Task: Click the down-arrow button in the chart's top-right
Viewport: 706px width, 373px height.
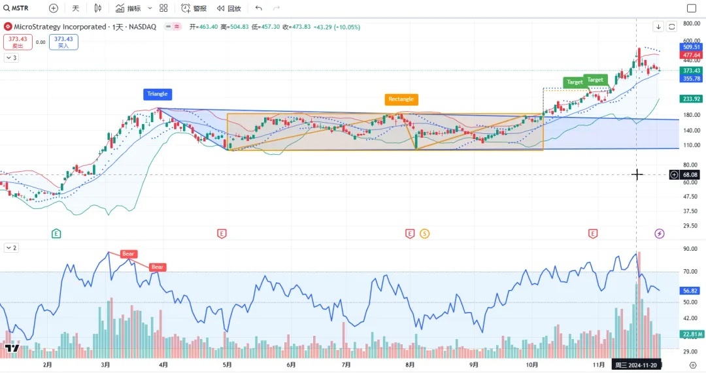Action: (658, 27)
